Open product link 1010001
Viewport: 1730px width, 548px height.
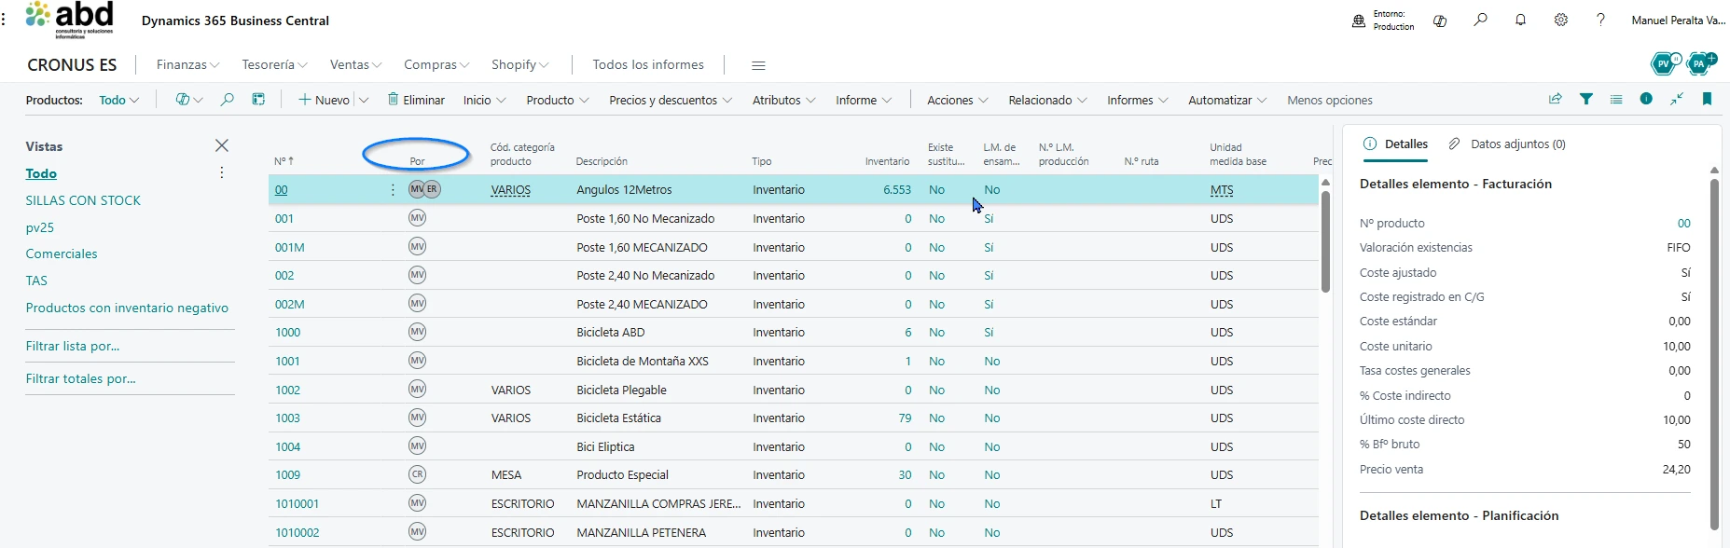(297, 503)
